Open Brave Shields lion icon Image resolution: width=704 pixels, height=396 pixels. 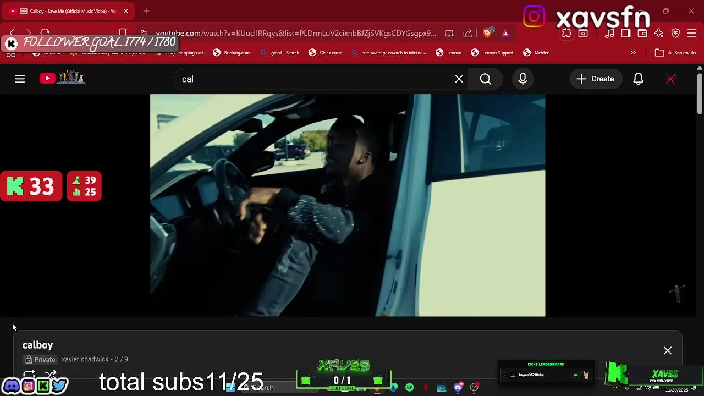(x=488, y=33)
